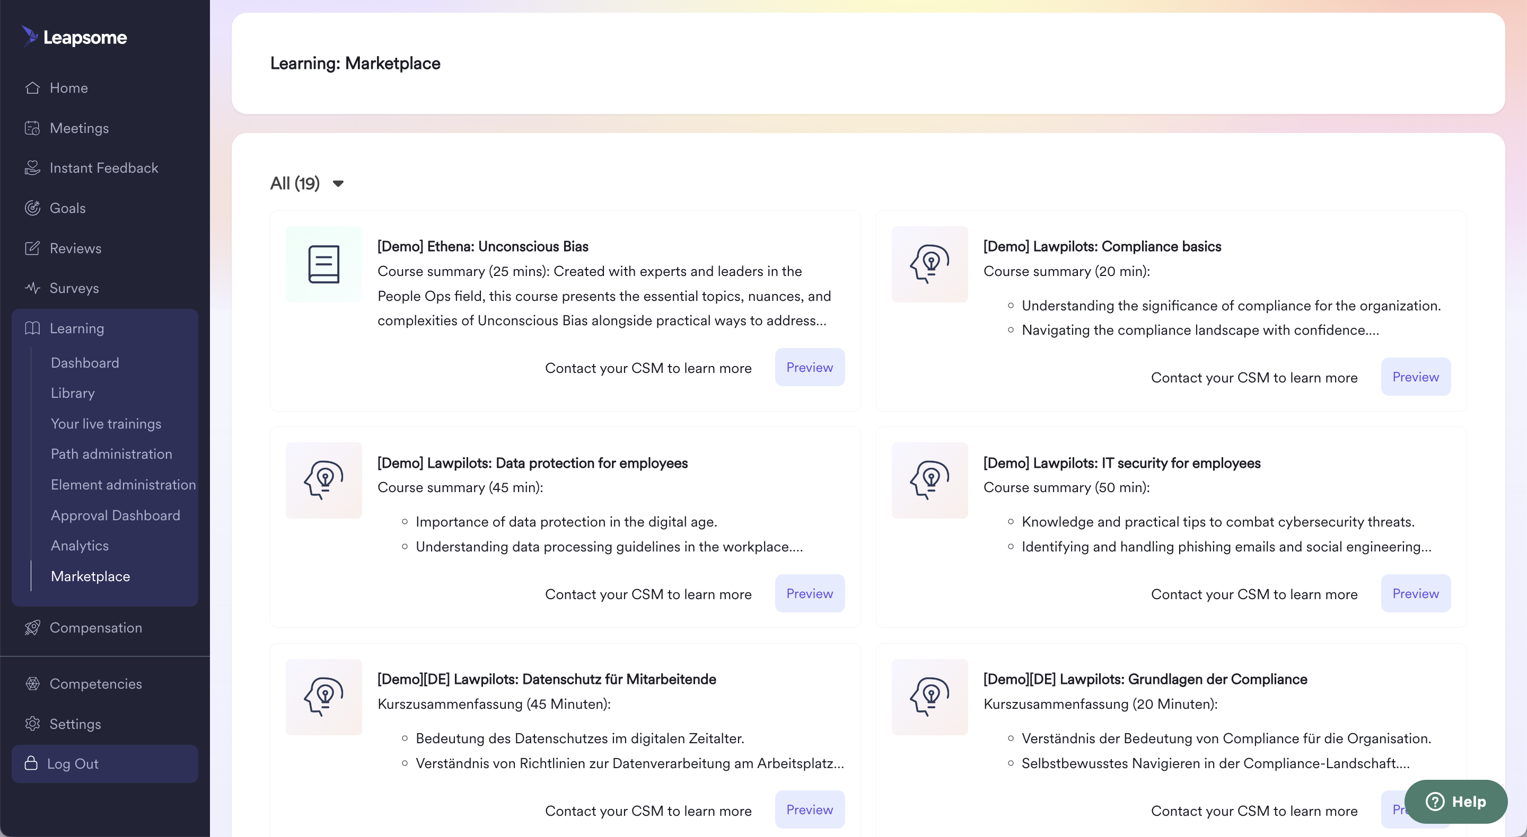The image size is (1527, 837).
Task: Open Instant Feedback page
Action: 104,167
